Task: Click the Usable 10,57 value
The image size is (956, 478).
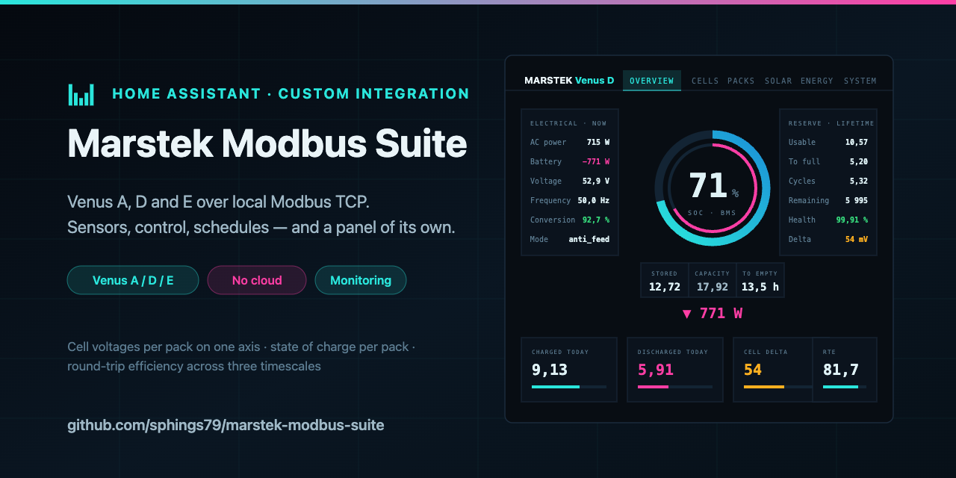Action: pos(857,142)
